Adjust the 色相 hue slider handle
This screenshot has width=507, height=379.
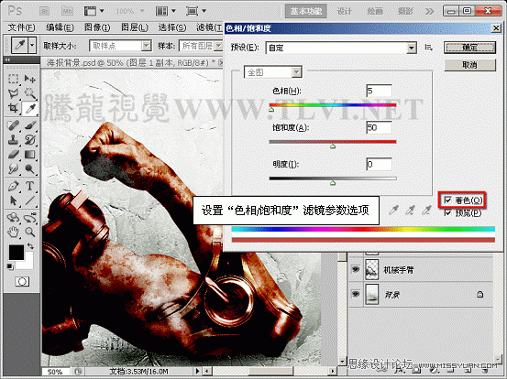click(x=271, y=110)
